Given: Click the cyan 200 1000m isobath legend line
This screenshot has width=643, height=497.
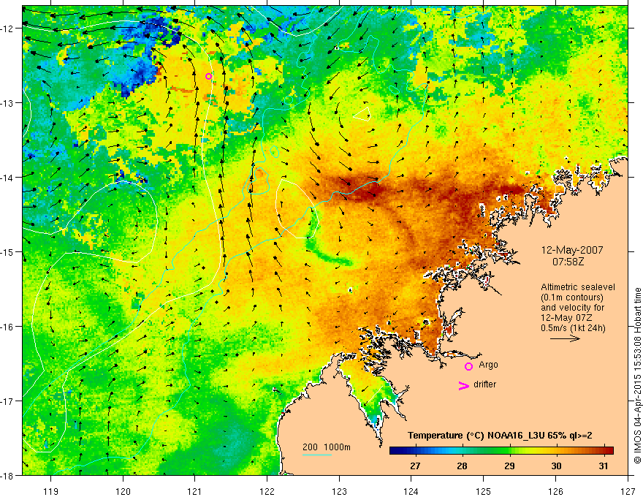Looking at the screenshot, I should pyautogui.click(x=316, y=455).
